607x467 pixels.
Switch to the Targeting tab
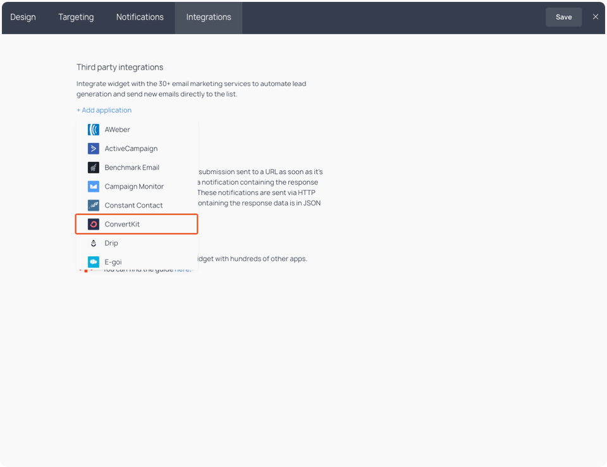[x=76, y=17]
